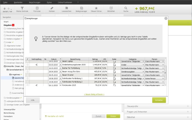Go back with the left arrow

point(5,9)
